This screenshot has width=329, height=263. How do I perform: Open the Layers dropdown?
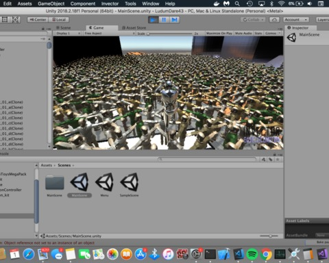point(323,20)
